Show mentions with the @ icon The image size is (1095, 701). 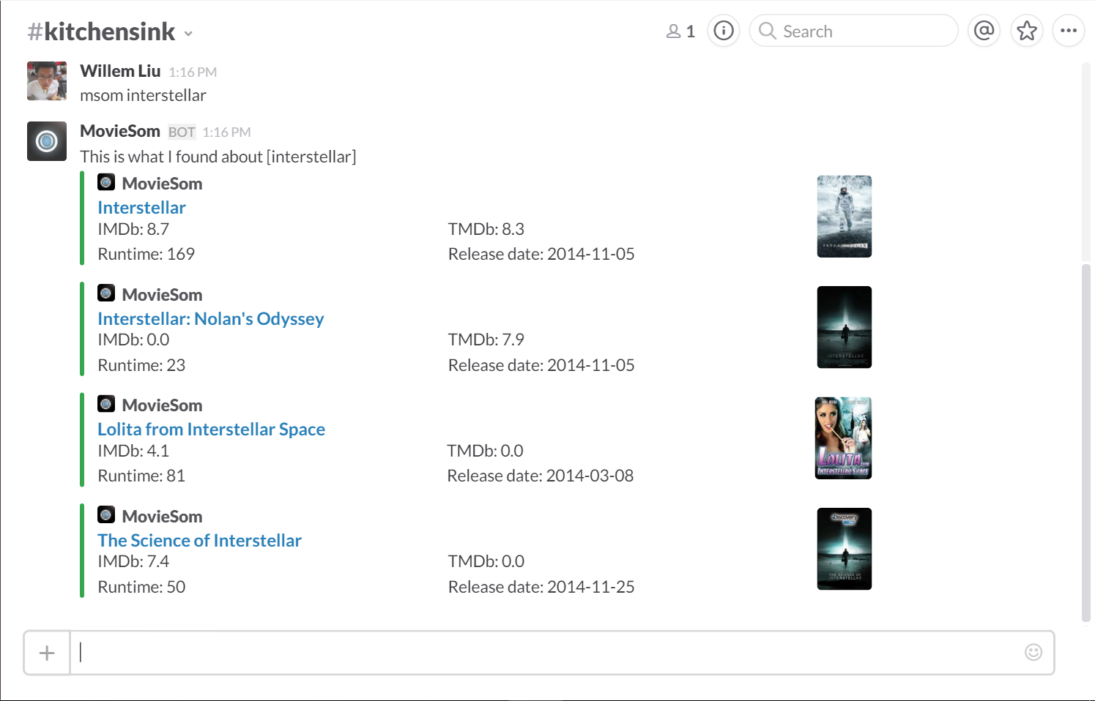pyautogui.click(x=984, y=31)
